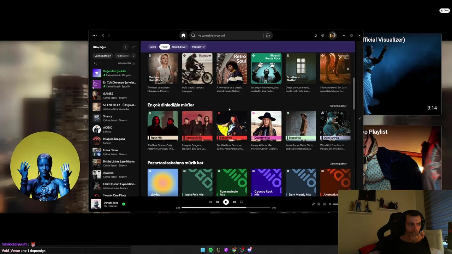Image resolution: width=452 pixels, height=254 pixels.
Task: Mute the volume speaker icon
Action: (330, 204)
